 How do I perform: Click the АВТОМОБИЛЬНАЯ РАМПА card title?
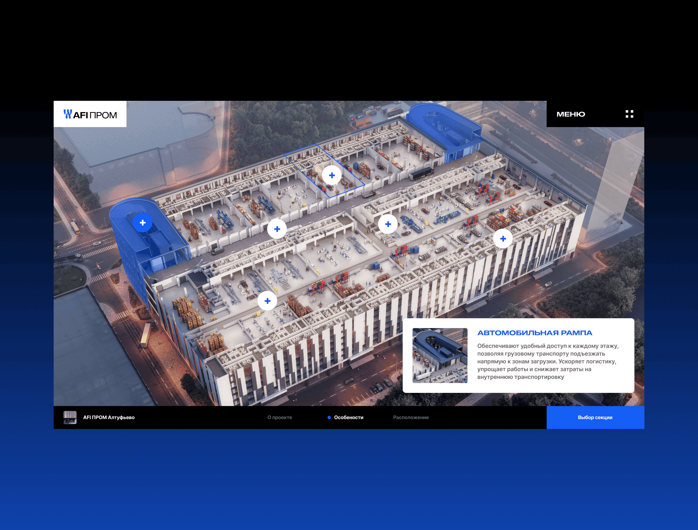click(x=535, y=333)
